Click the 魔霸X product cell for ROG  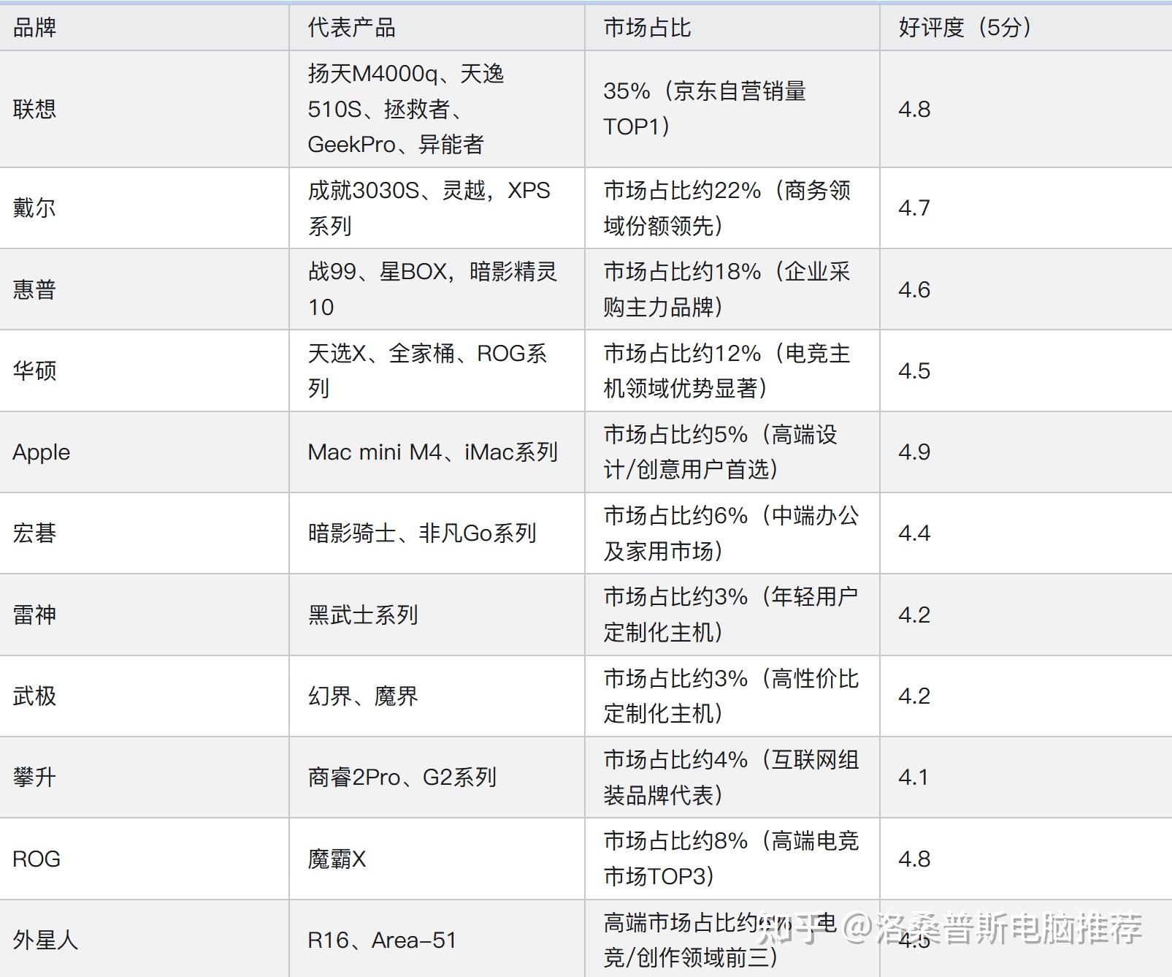(x=338, y=859)
